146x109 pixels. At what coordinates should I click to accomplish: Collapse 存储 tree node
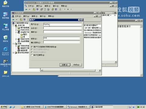coord(13,44)
